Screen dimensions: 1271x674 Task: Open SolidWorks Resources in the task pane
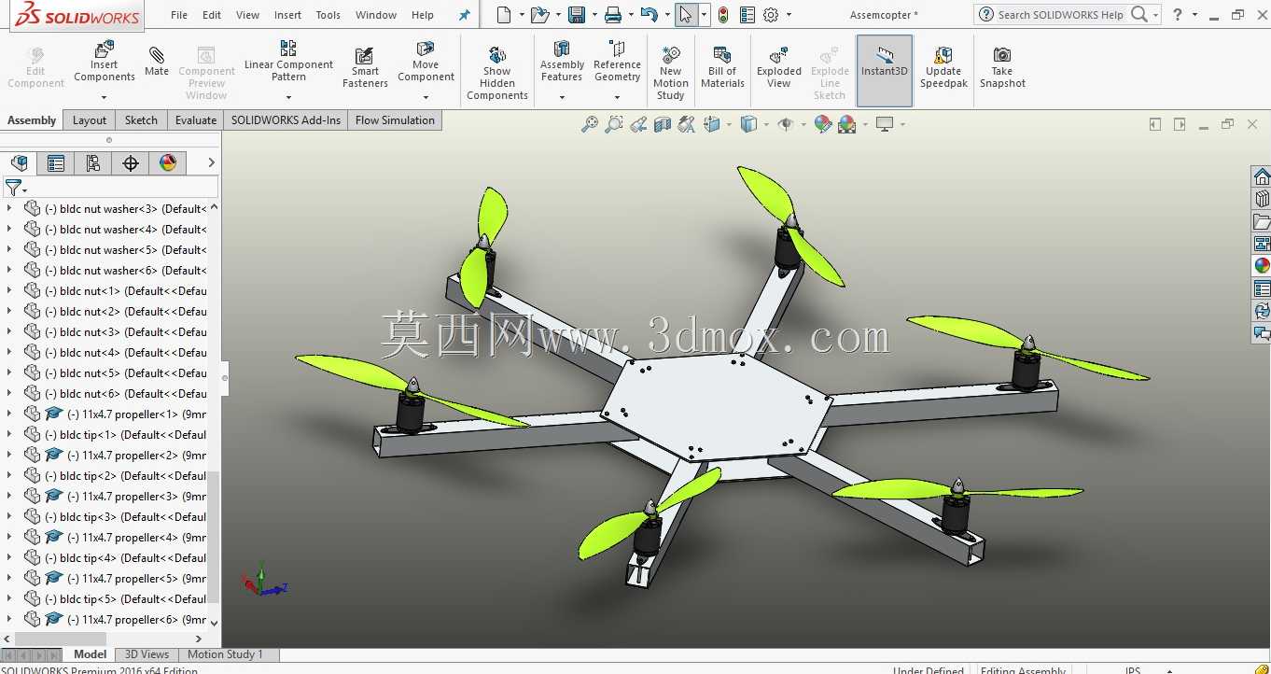point(1262,177)
